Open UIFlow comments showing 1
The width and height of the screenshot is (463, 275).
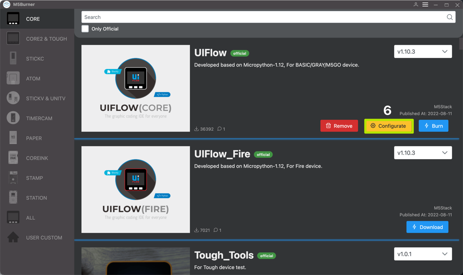click(221, 129)
